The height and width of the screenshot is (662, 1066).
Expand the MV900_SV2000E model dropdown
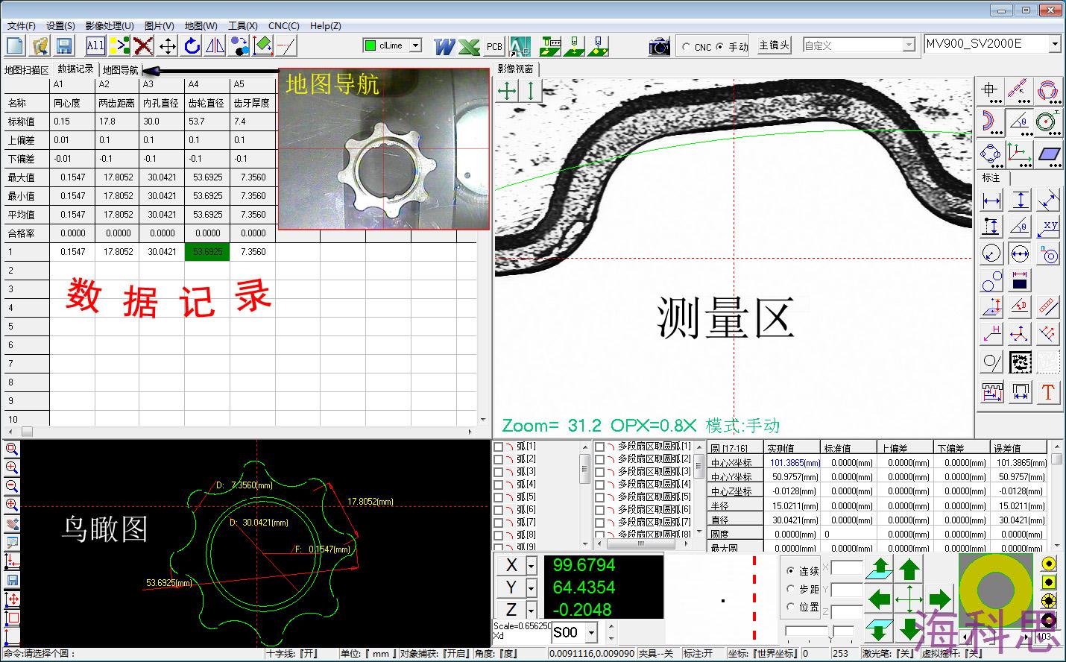tap(1054, 45)
